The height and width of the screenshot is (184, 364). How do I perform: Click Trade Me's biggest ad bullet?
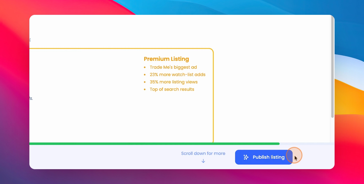(x=173, y=67)
